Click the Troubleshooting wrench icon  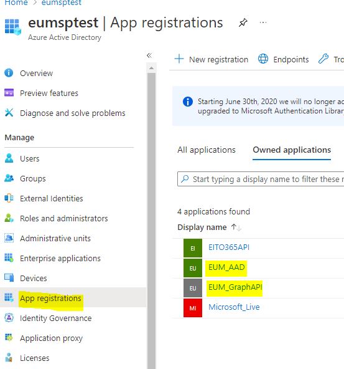point(323,59)
